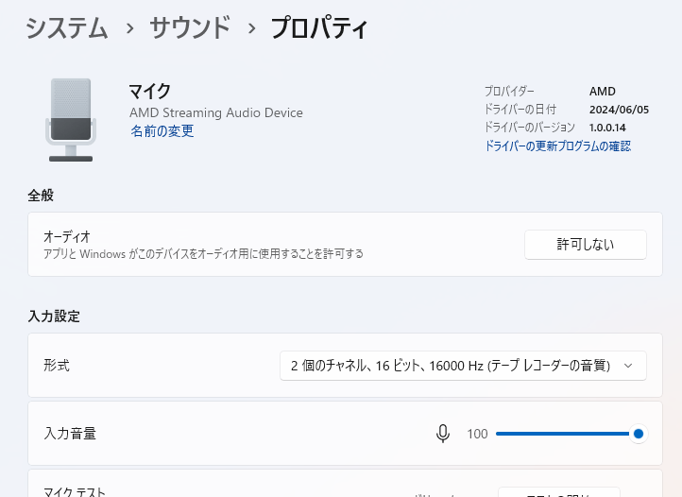Click the large microphone device image
The height and width of the screenshot is (497, 682).
tap(70, 120)
